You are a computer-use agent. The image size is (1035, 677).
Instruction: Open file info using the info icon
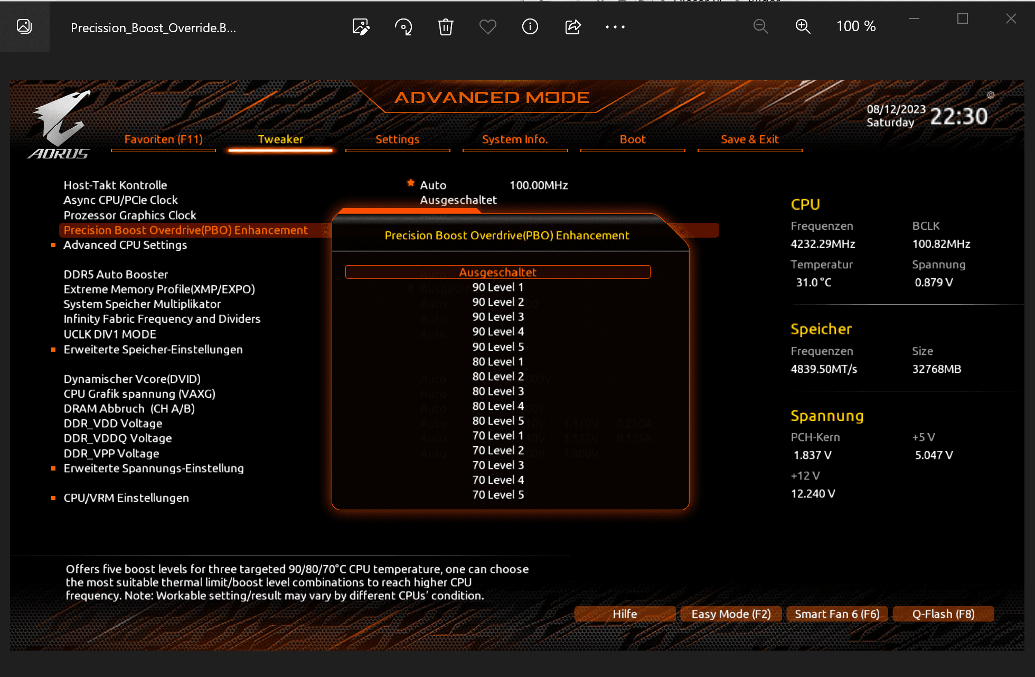click(x=530, y=26)
